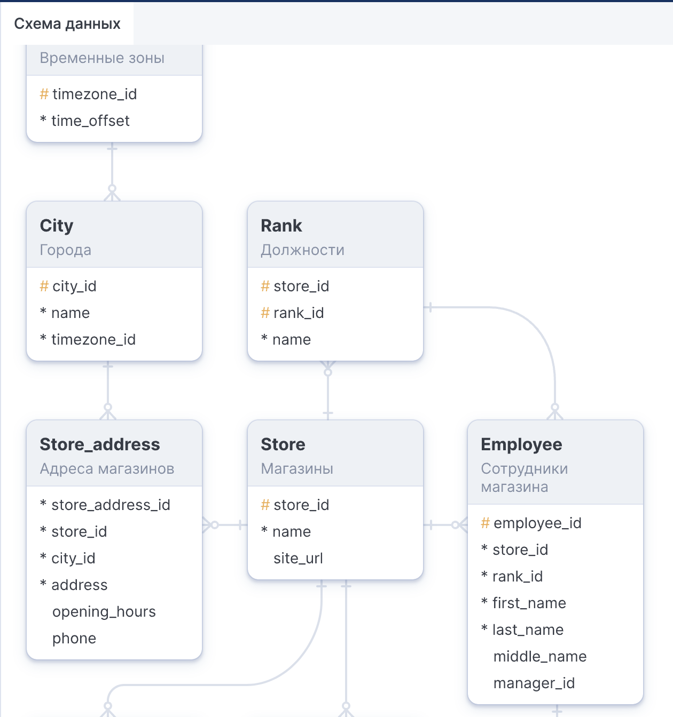673x717 pixels.
Task: Select the site_url field in Store
Action: pyautogui.click(x=298, y=559)
